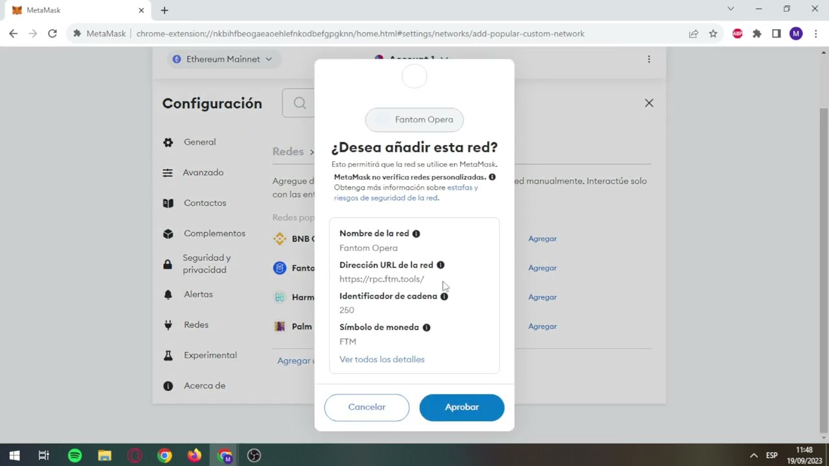Viewport: 829px width, 466px height.
Task: Click Agregar for Fantom network
Action: click(542, 267)
